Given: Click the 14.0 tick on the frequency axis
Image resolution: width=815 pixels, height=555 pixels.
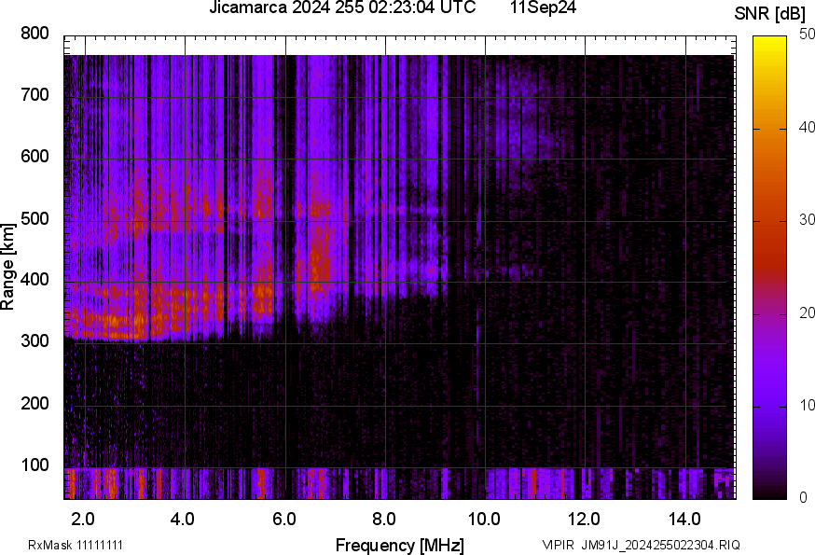Looking at the screenshot, I should click(684, 518).
